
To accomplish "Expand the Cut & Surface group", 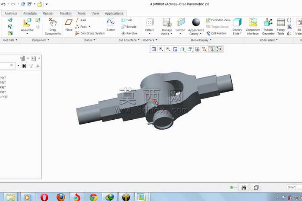I will (129, 40).
